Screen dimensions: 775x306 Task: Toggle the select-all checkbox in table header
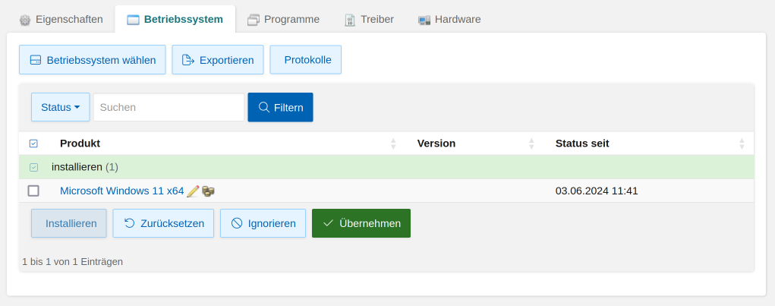(x=33, y=144)
